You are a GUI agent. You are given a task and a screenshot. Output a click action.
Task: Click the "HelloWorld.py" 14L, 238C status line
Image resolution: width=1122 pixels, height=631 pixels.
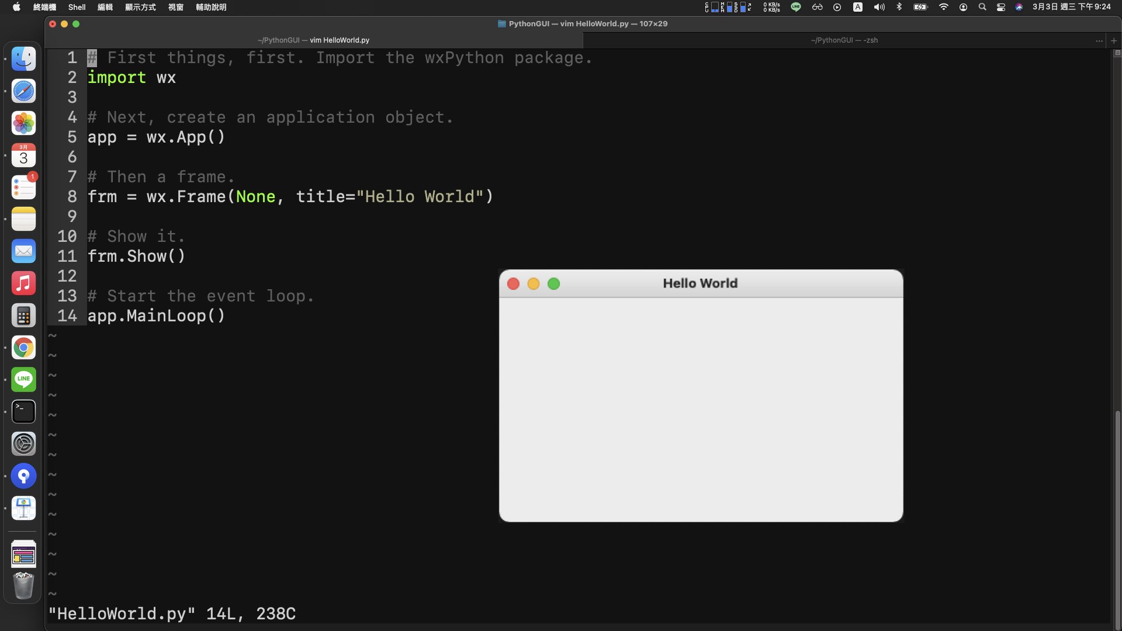coord(172,614)
